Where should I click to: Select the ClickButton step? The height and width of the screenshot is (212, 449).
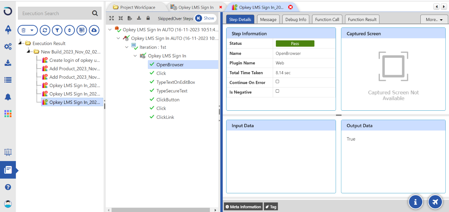(x=168, y=100)
